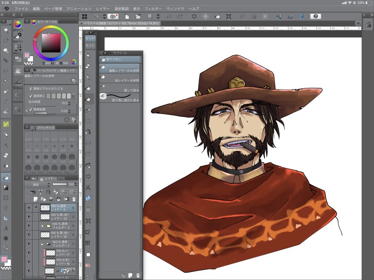Select the Text tool
This screenshot has height=280, width=374.
coord(6,228)
